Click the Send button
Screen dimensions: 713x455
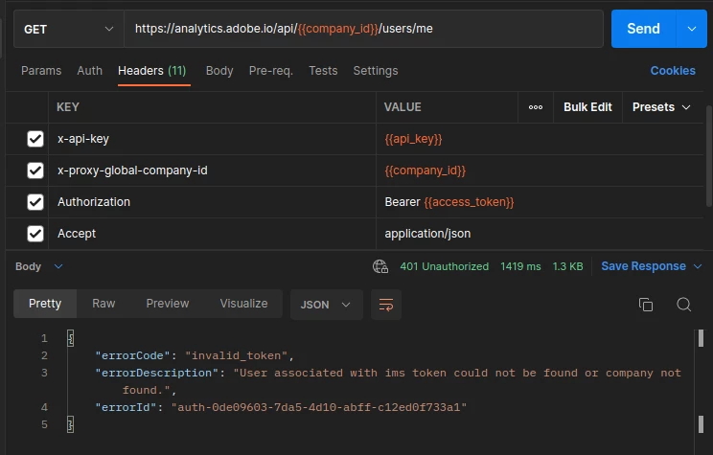(643, 29)
